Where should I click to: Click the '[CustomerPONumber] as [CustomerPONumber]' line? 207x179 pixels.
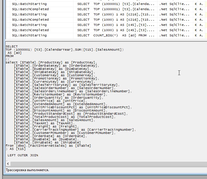point(65,133)
